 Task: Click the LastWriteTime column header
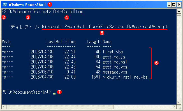[x=61, y=42]
